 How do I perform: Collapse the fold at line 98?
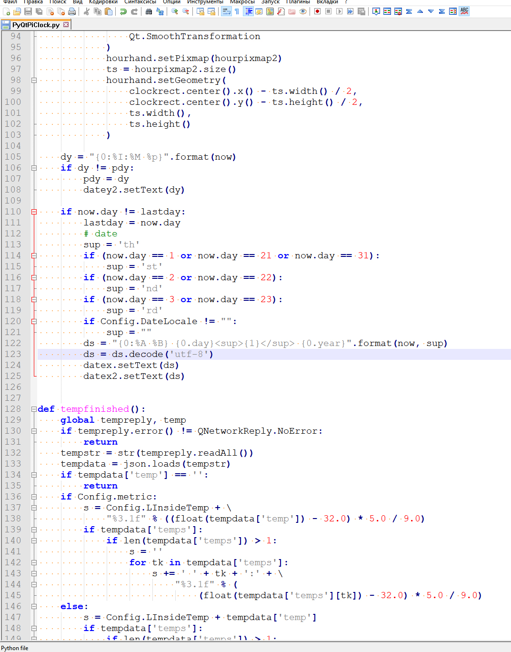[34, 80]
